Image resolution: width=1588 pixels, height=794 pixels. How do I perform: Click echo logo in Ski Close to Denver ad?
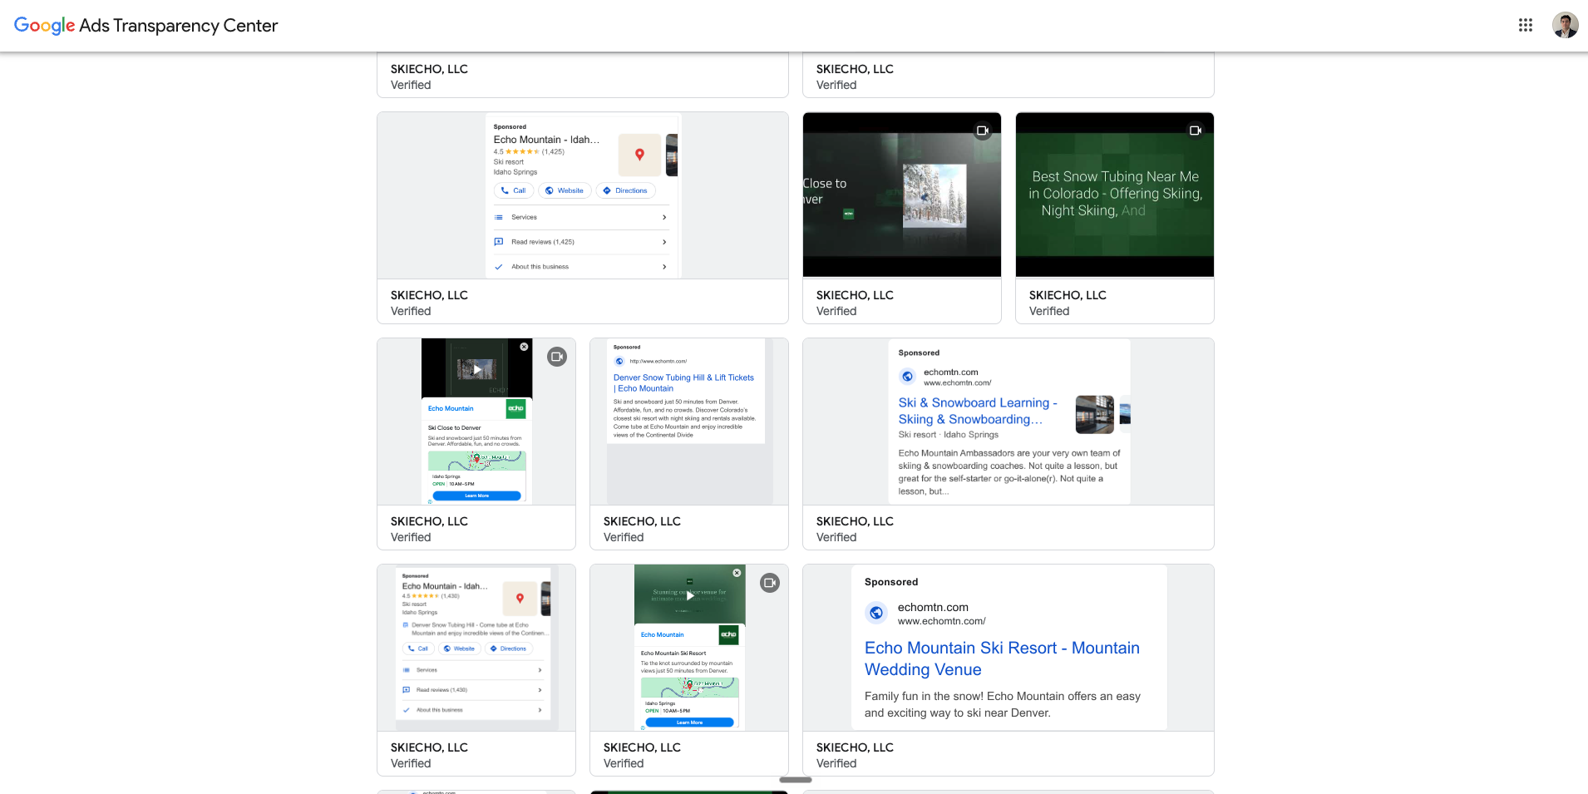(x=515, y=408)
